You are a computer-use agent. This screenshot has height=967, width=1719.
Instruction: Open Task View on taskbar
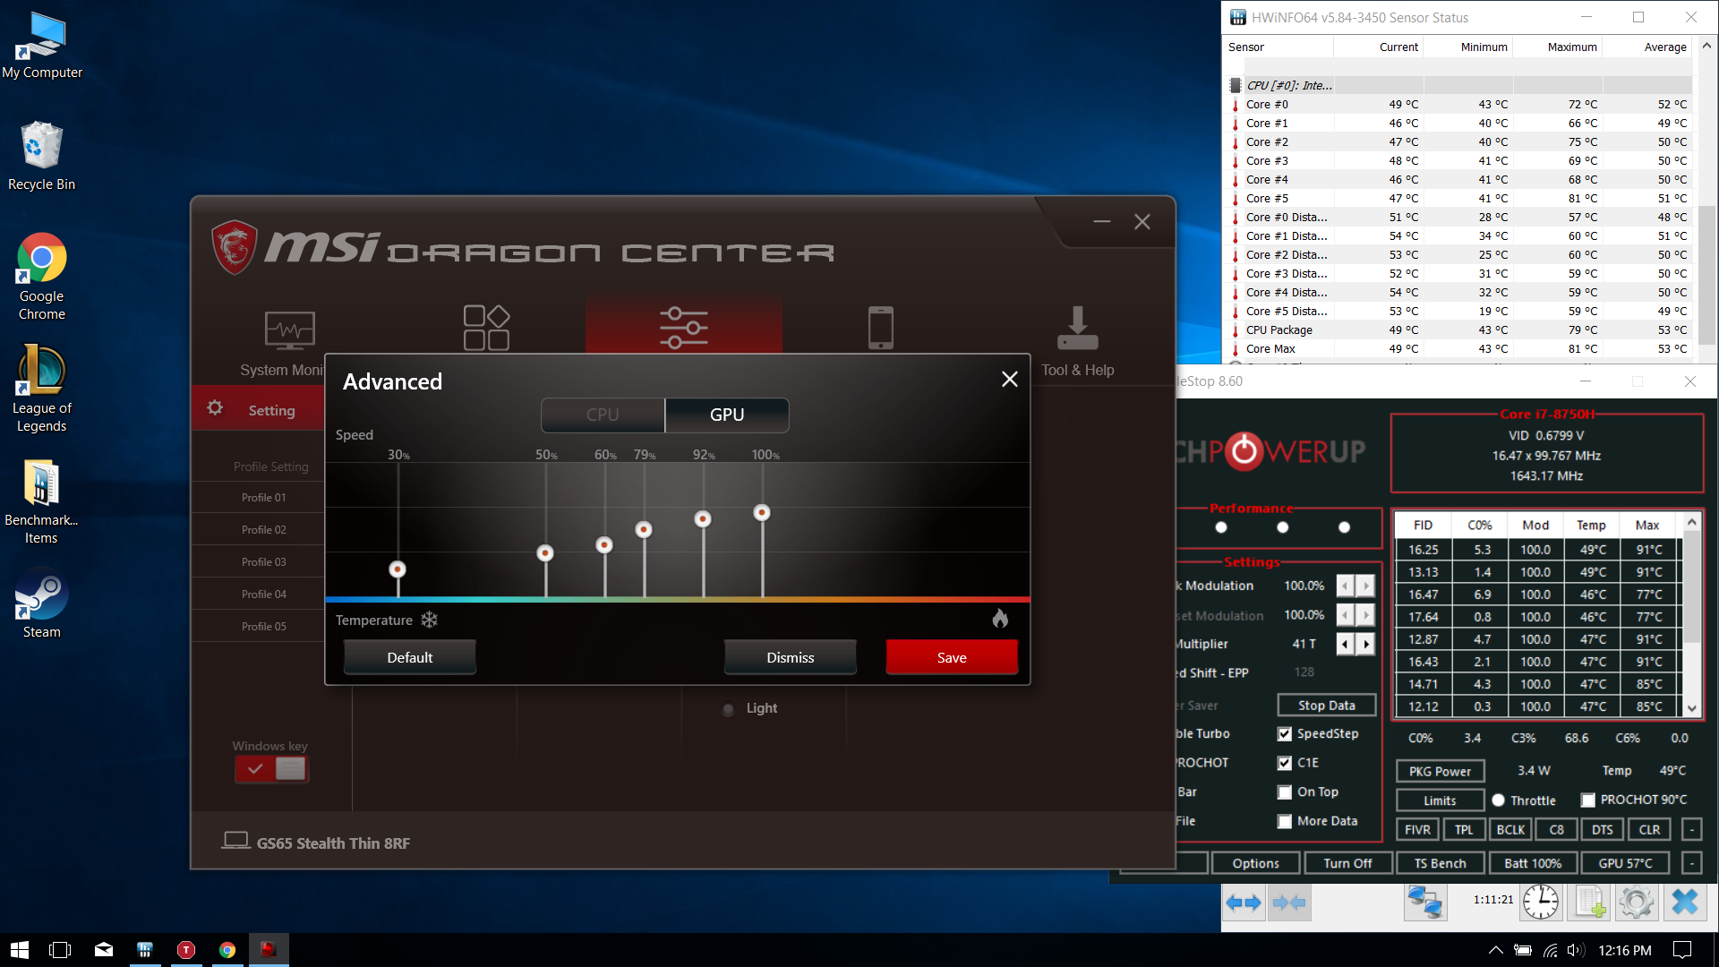tap(60, 950)
